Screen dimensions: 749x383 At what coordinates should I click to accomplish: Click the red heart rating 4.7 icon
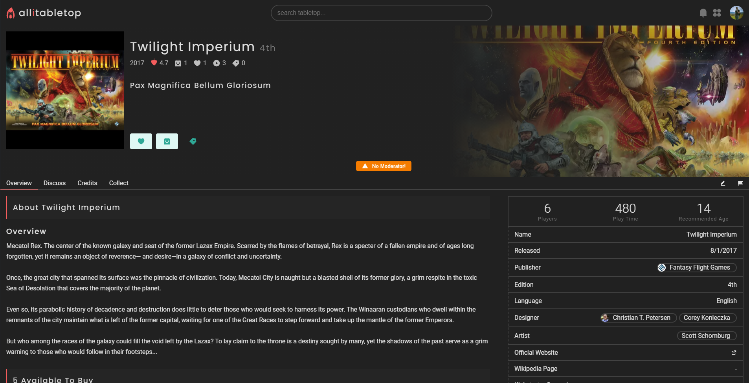(x=154, y=62)
